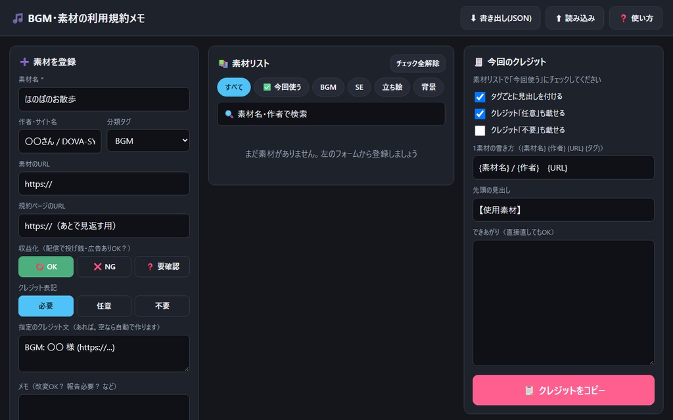The image size is (673, 420).
Task: Filter the material list by BGM
Action: 328,87
